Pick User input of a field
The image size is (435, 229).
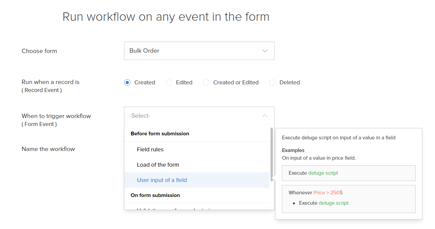(x=162, y=180)
